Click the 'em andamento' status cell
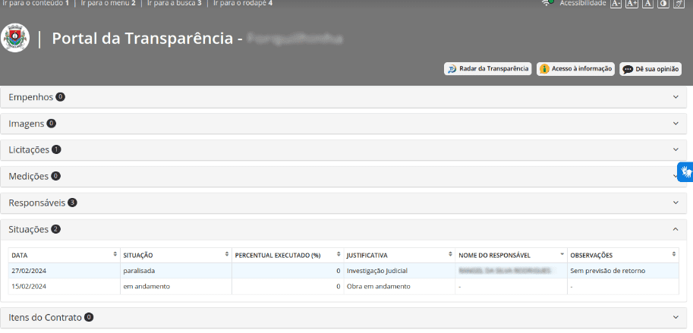Image resolution: width=693 pixels, height=333 pixels. point(176,287)
